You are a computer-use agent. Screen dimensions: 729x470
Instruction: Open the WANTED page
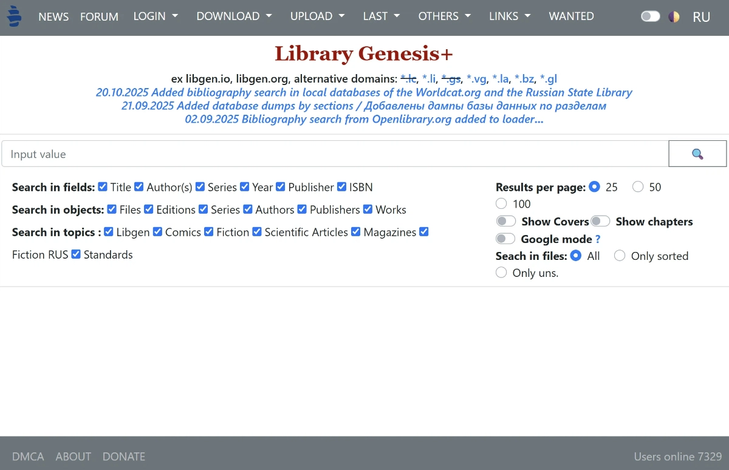pos(571,16)
